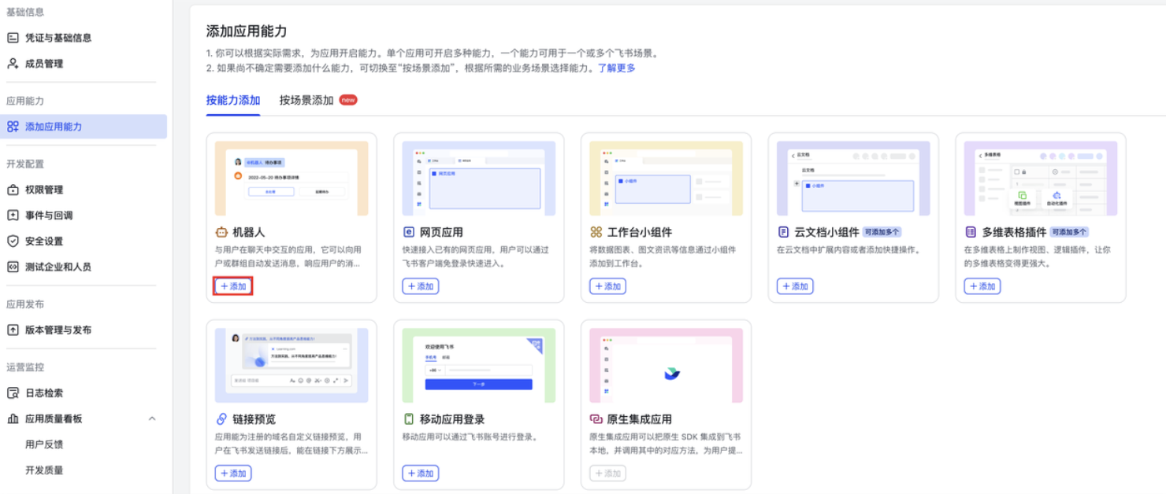The width and height of the screenshot is (1166, 494).
Task: Open 权限管理 via its briefcase icon
Action: point(12,189)
